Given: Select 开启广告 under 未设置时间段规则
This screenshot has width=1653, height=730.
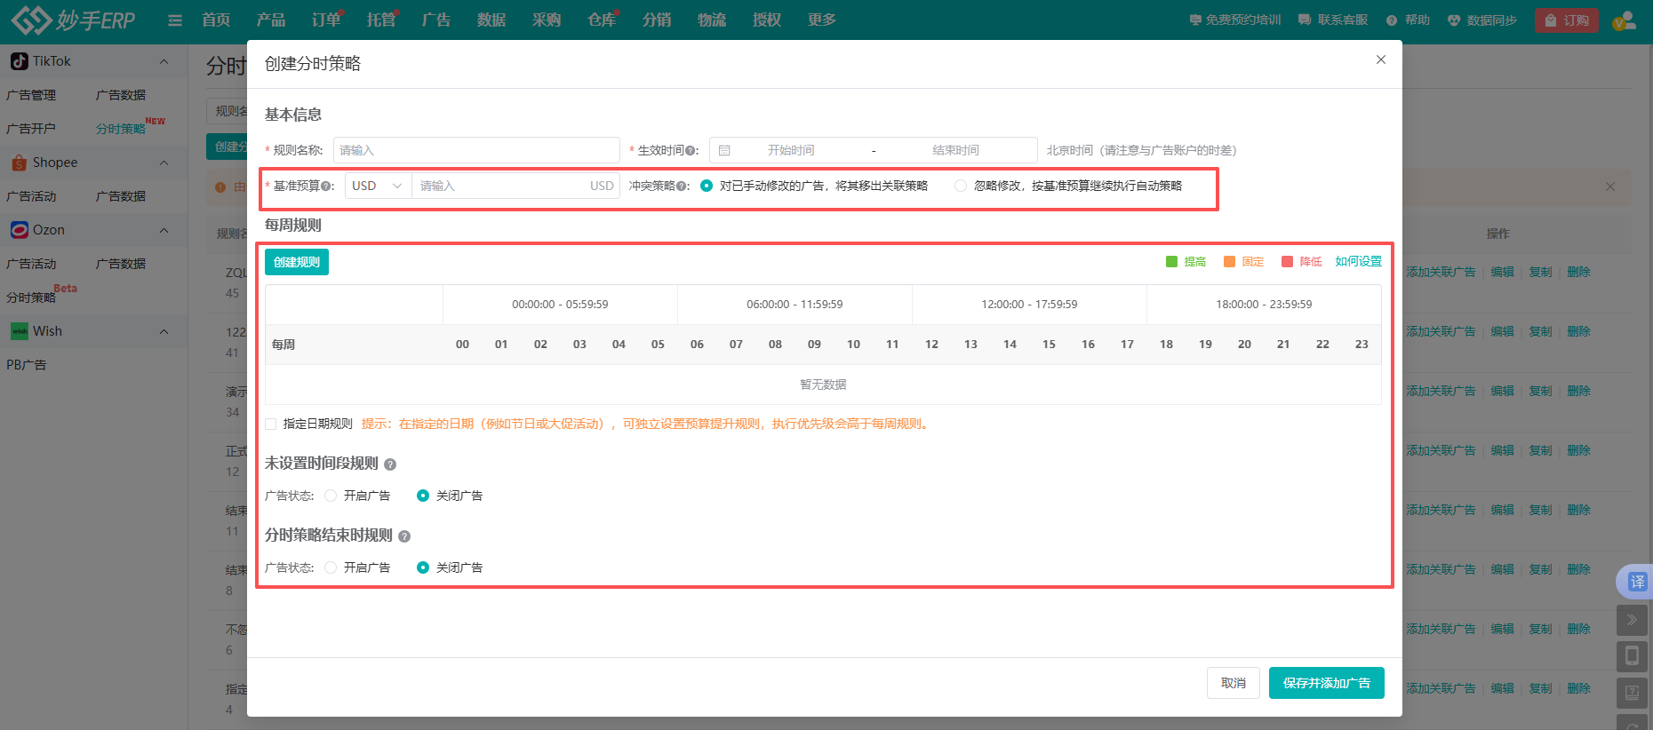Looking at the screenshot, I should click(331, 496).
